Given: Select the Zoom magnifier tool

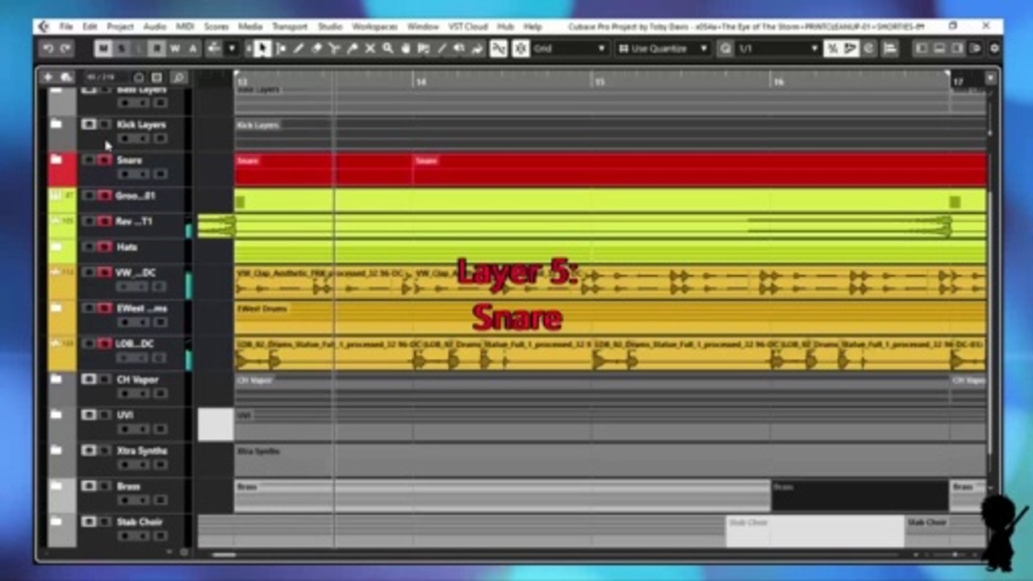Looking at the screenshot, I should 387,48.
